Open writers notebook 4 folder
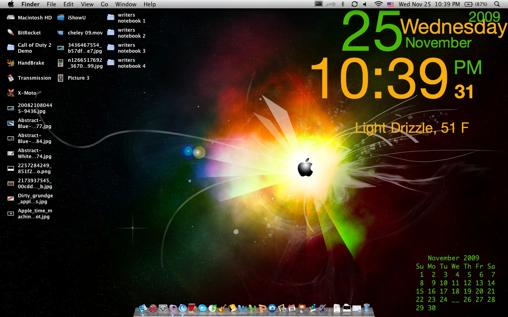 111,63
